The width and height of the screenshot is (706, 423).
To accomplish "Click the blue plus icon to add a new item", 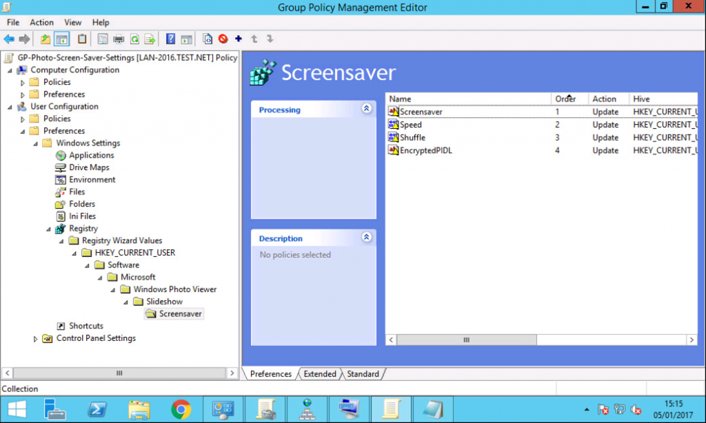I will [238, 39].
